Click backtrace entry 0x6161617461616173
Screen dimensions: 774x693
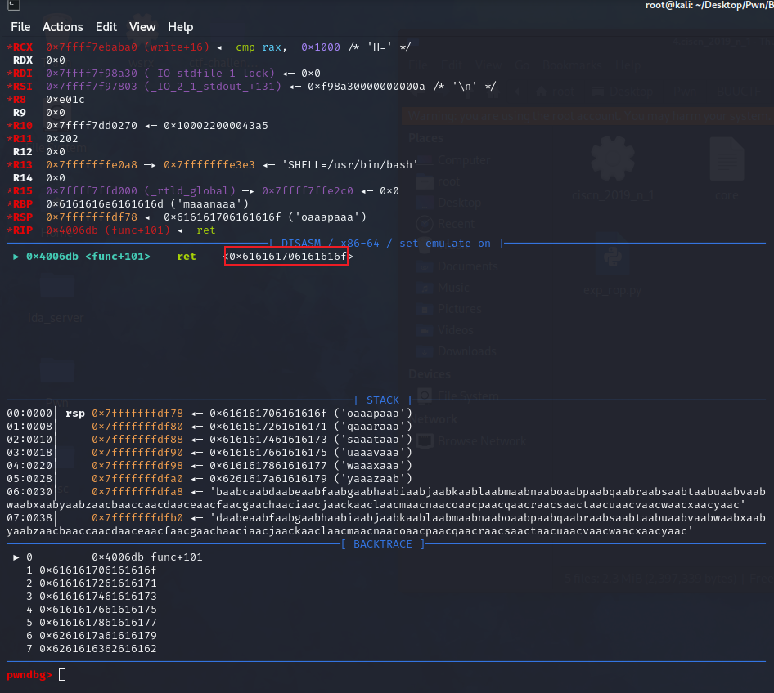pyautogui.click(x=97, y=597)
